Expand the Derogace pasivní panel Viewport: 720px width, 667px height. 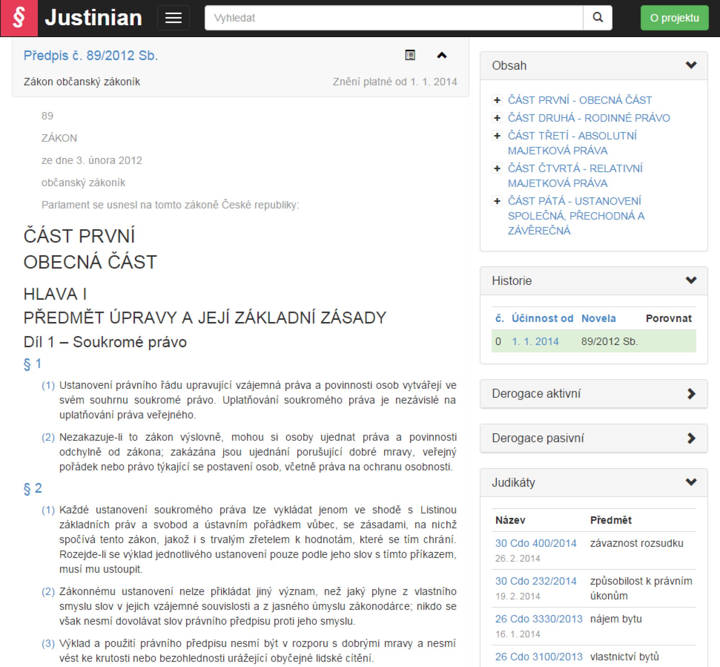[x=691, y=438]
